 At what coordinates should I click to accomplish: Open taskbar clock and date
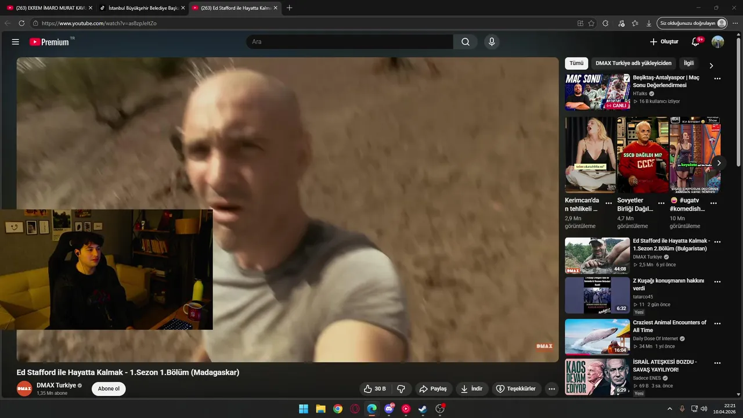pos(725,409)
